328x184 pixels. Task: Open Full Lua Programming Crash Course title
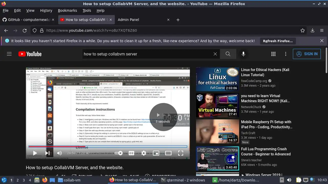coord(266,152)
